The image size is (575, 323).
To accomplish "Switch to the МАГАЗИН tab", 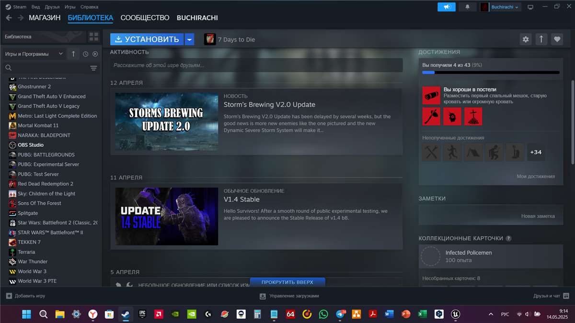I will click(x=45, y=18).
